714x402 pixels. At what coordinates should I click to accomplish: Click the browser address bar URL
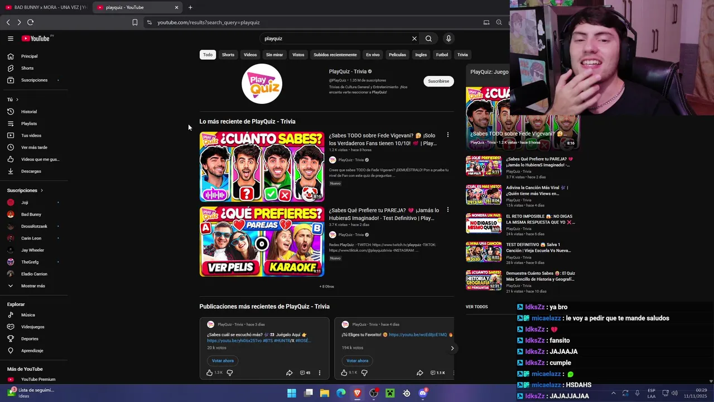208,22
